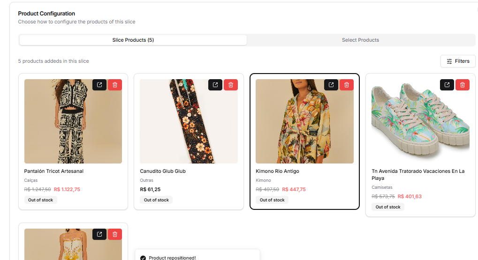Switch to Slice Products (5) tab
This screenshot has height=260, width=478.
coord(133,40)
